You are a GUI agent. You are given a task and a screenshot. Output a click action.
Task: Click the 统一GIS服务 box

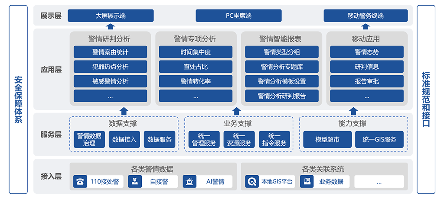[379, 139]
